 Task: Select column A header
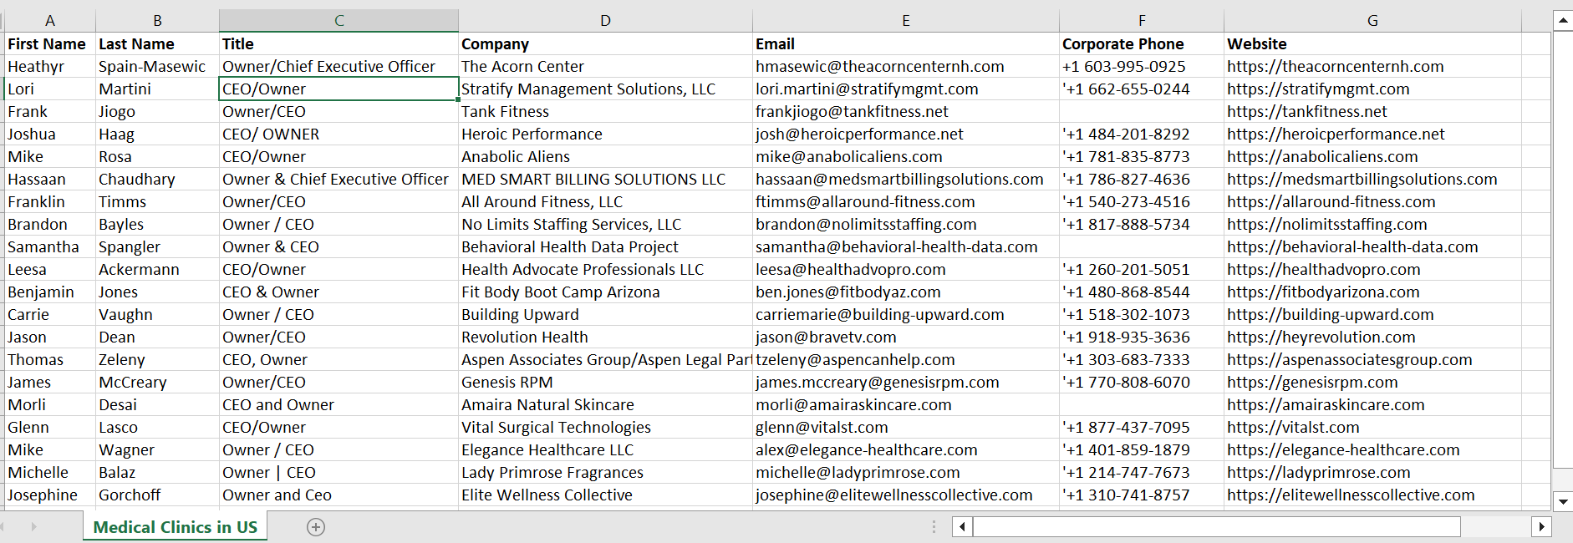[x=49, y=20]
